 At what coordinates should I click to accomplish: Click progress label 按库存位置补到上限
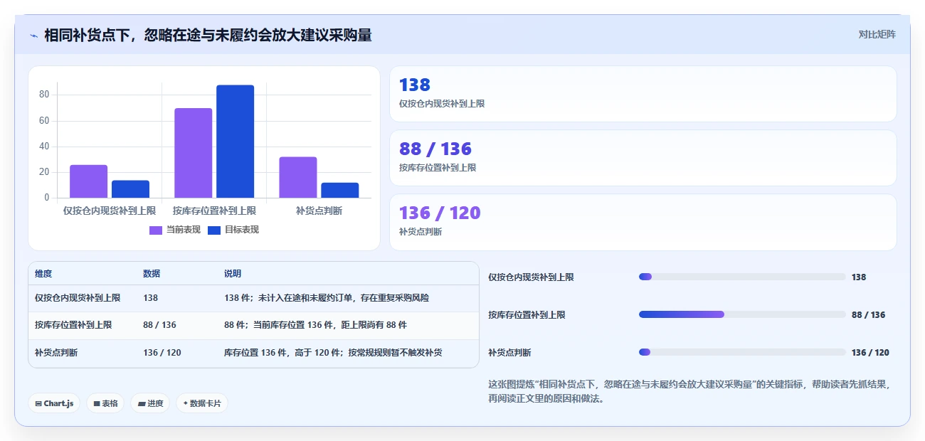[527, 314]
